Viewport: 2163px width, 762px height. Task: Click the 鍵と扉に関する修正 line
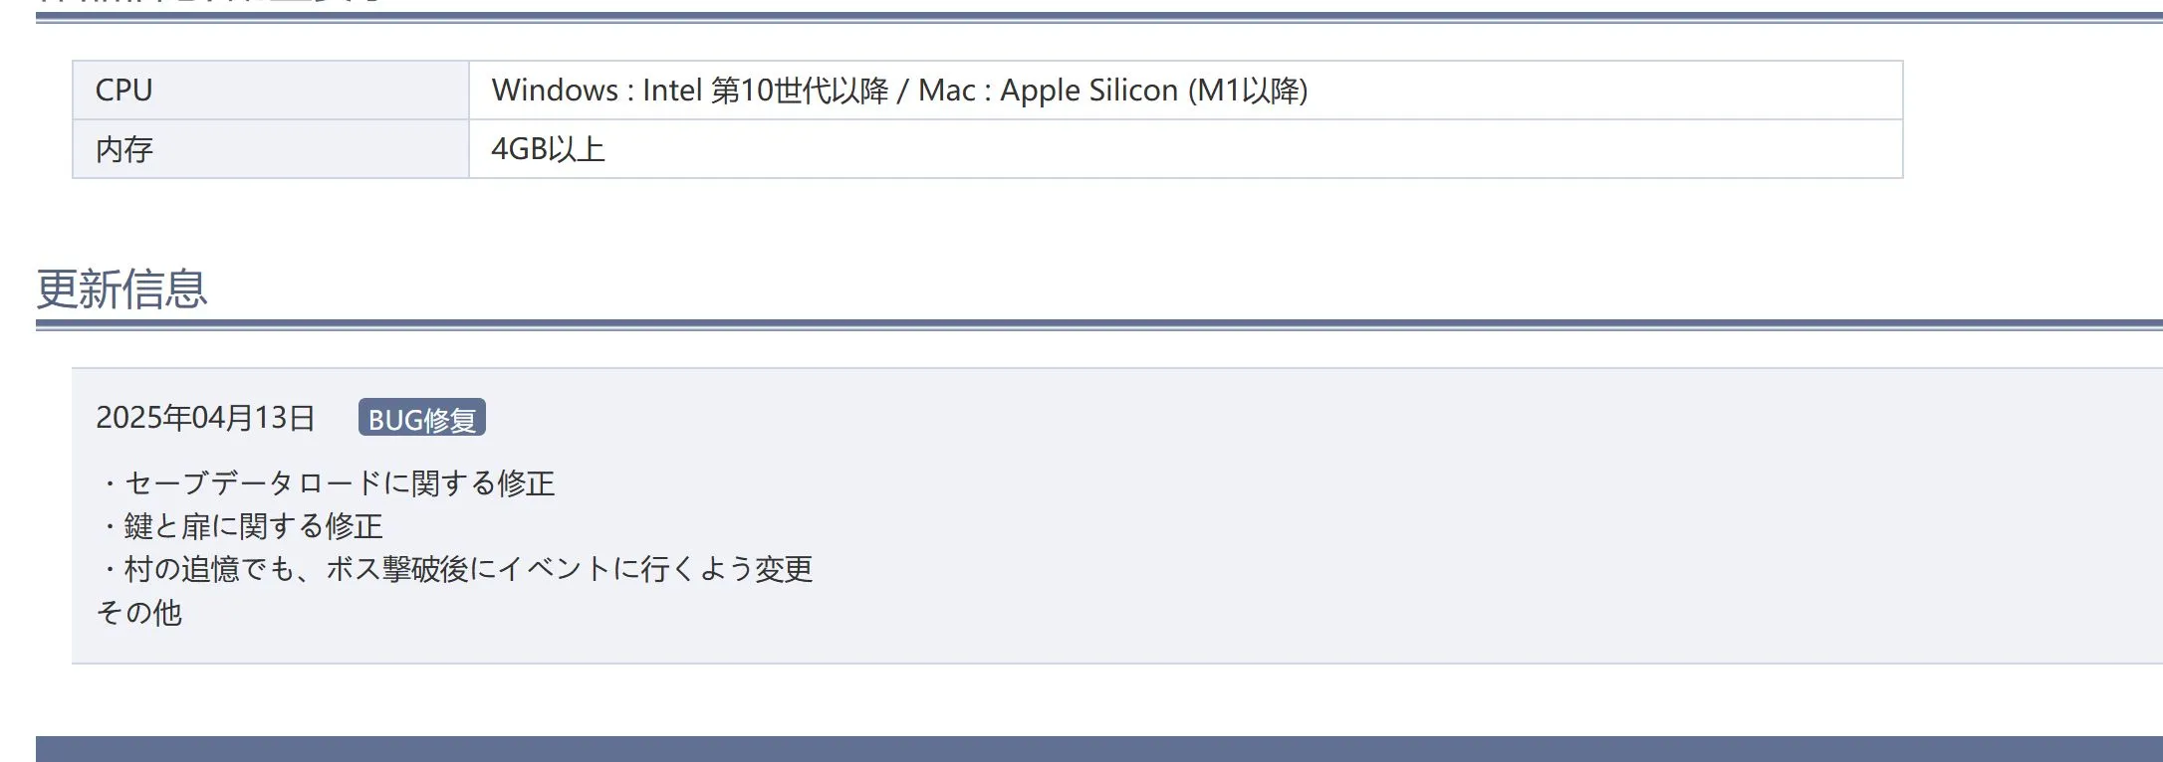(240, 526)
